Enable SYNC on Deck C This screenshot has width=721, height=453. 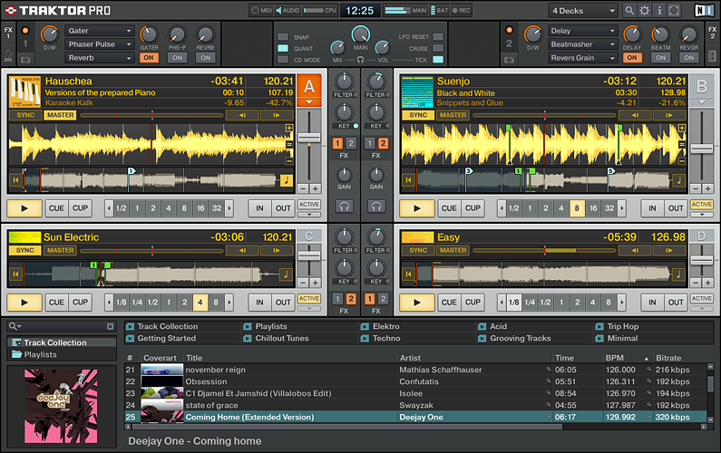(24, 250)
